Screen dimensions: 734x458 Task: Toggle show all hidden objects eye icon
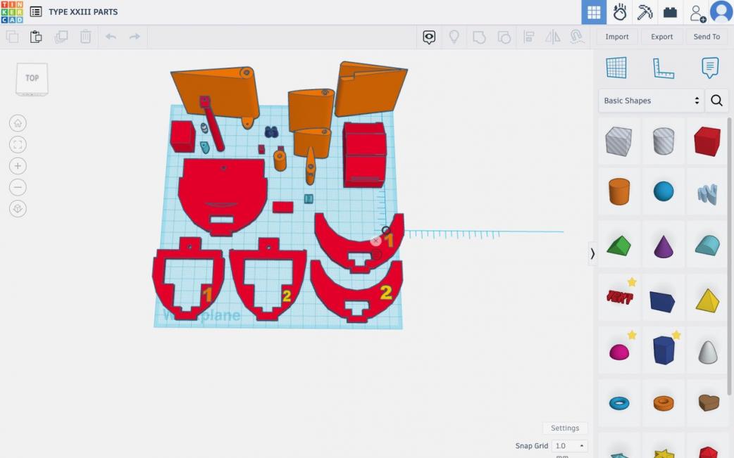429,37
